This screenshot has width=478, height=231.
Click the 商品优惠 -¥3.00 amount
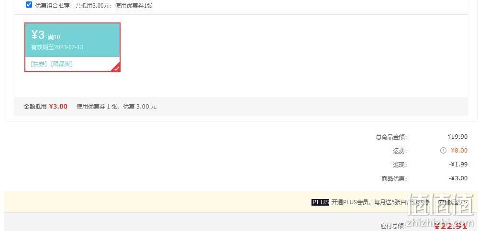458,178
